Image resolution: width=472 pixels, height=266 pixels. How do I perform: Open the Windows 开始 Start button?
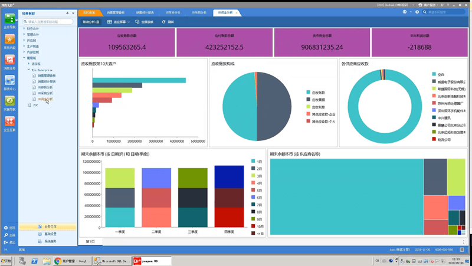6,261
